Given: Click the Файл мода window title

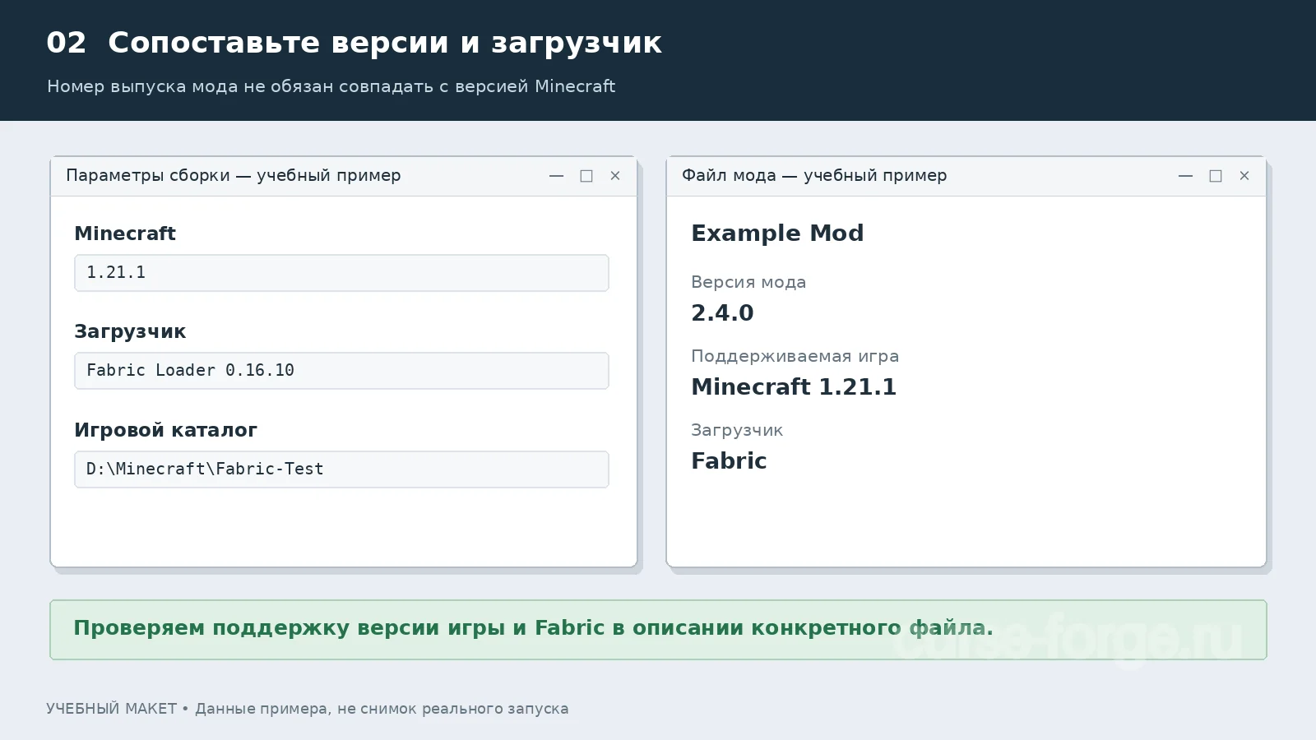Looking at the screenshot, I should [814, 175].
